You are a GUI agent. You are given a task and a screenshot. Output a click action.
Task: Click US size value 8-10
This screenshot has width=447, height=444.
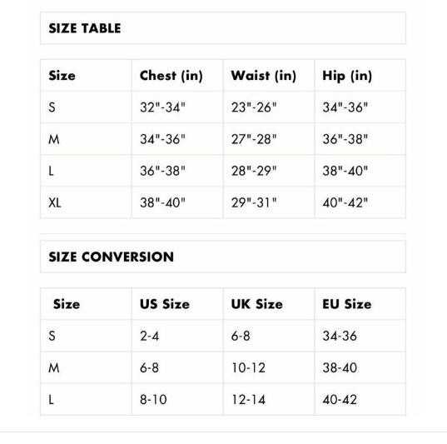[x=153, y=400]
